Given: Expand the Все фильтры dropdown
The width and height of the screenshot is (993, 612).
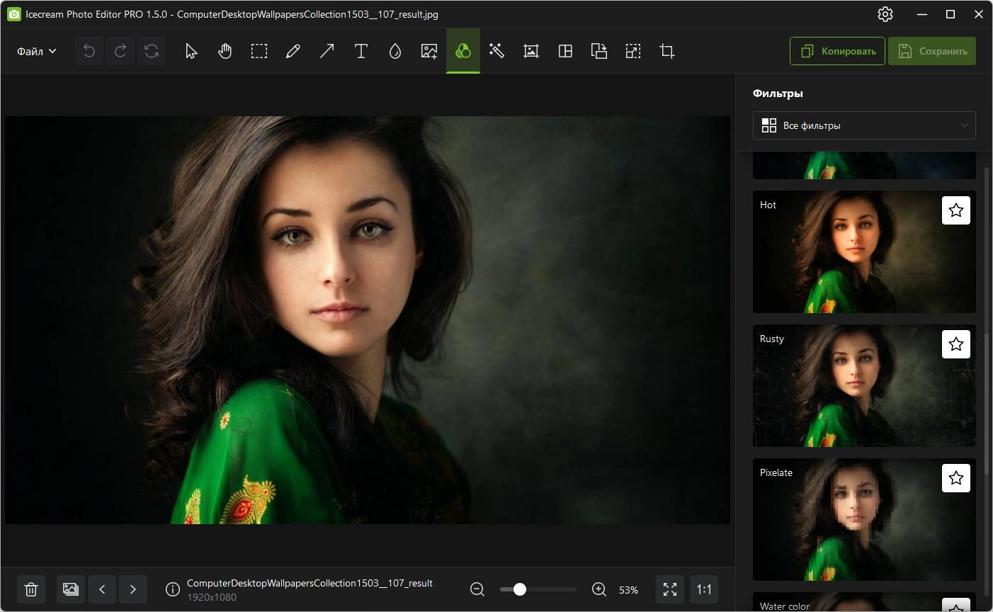Looking at the screenshot, I should (x=864, y=125).
